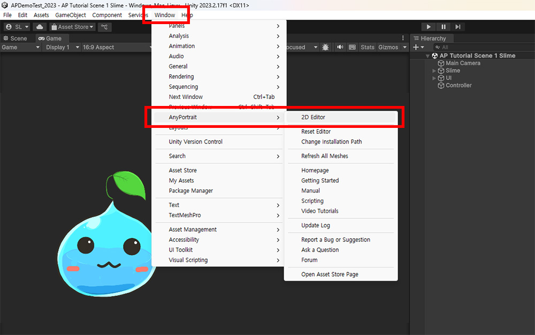Open the Update Log
The height and width of the screenshot is (335, 535).
[341, 225]
